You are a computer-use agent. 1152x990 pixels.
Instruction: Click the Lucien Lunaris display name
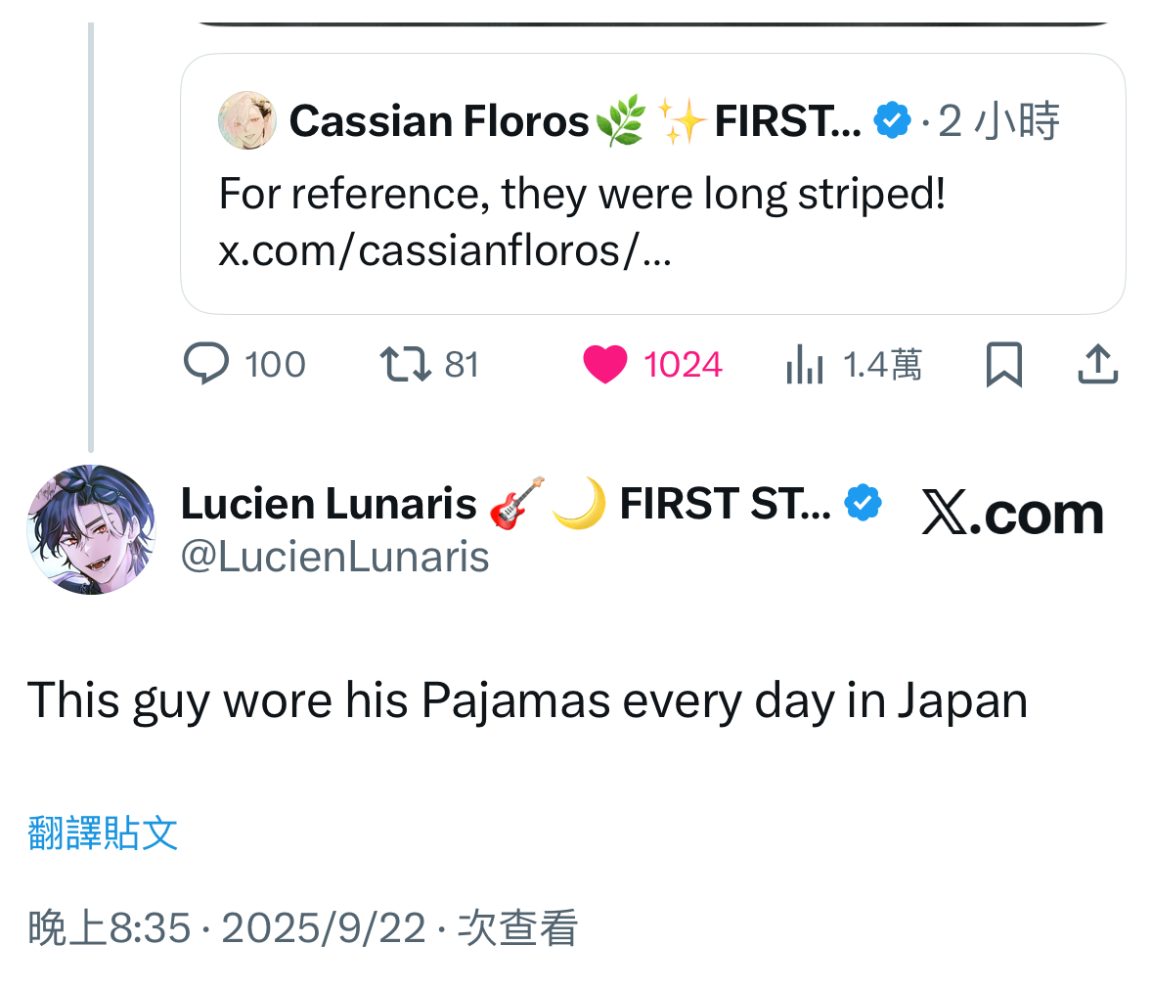tap(329, 504)
